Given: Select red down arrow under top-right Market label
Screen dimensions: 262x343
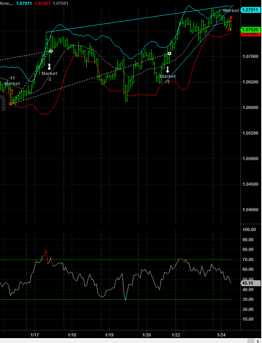Looking at the screenshot, I should (231, 19).
